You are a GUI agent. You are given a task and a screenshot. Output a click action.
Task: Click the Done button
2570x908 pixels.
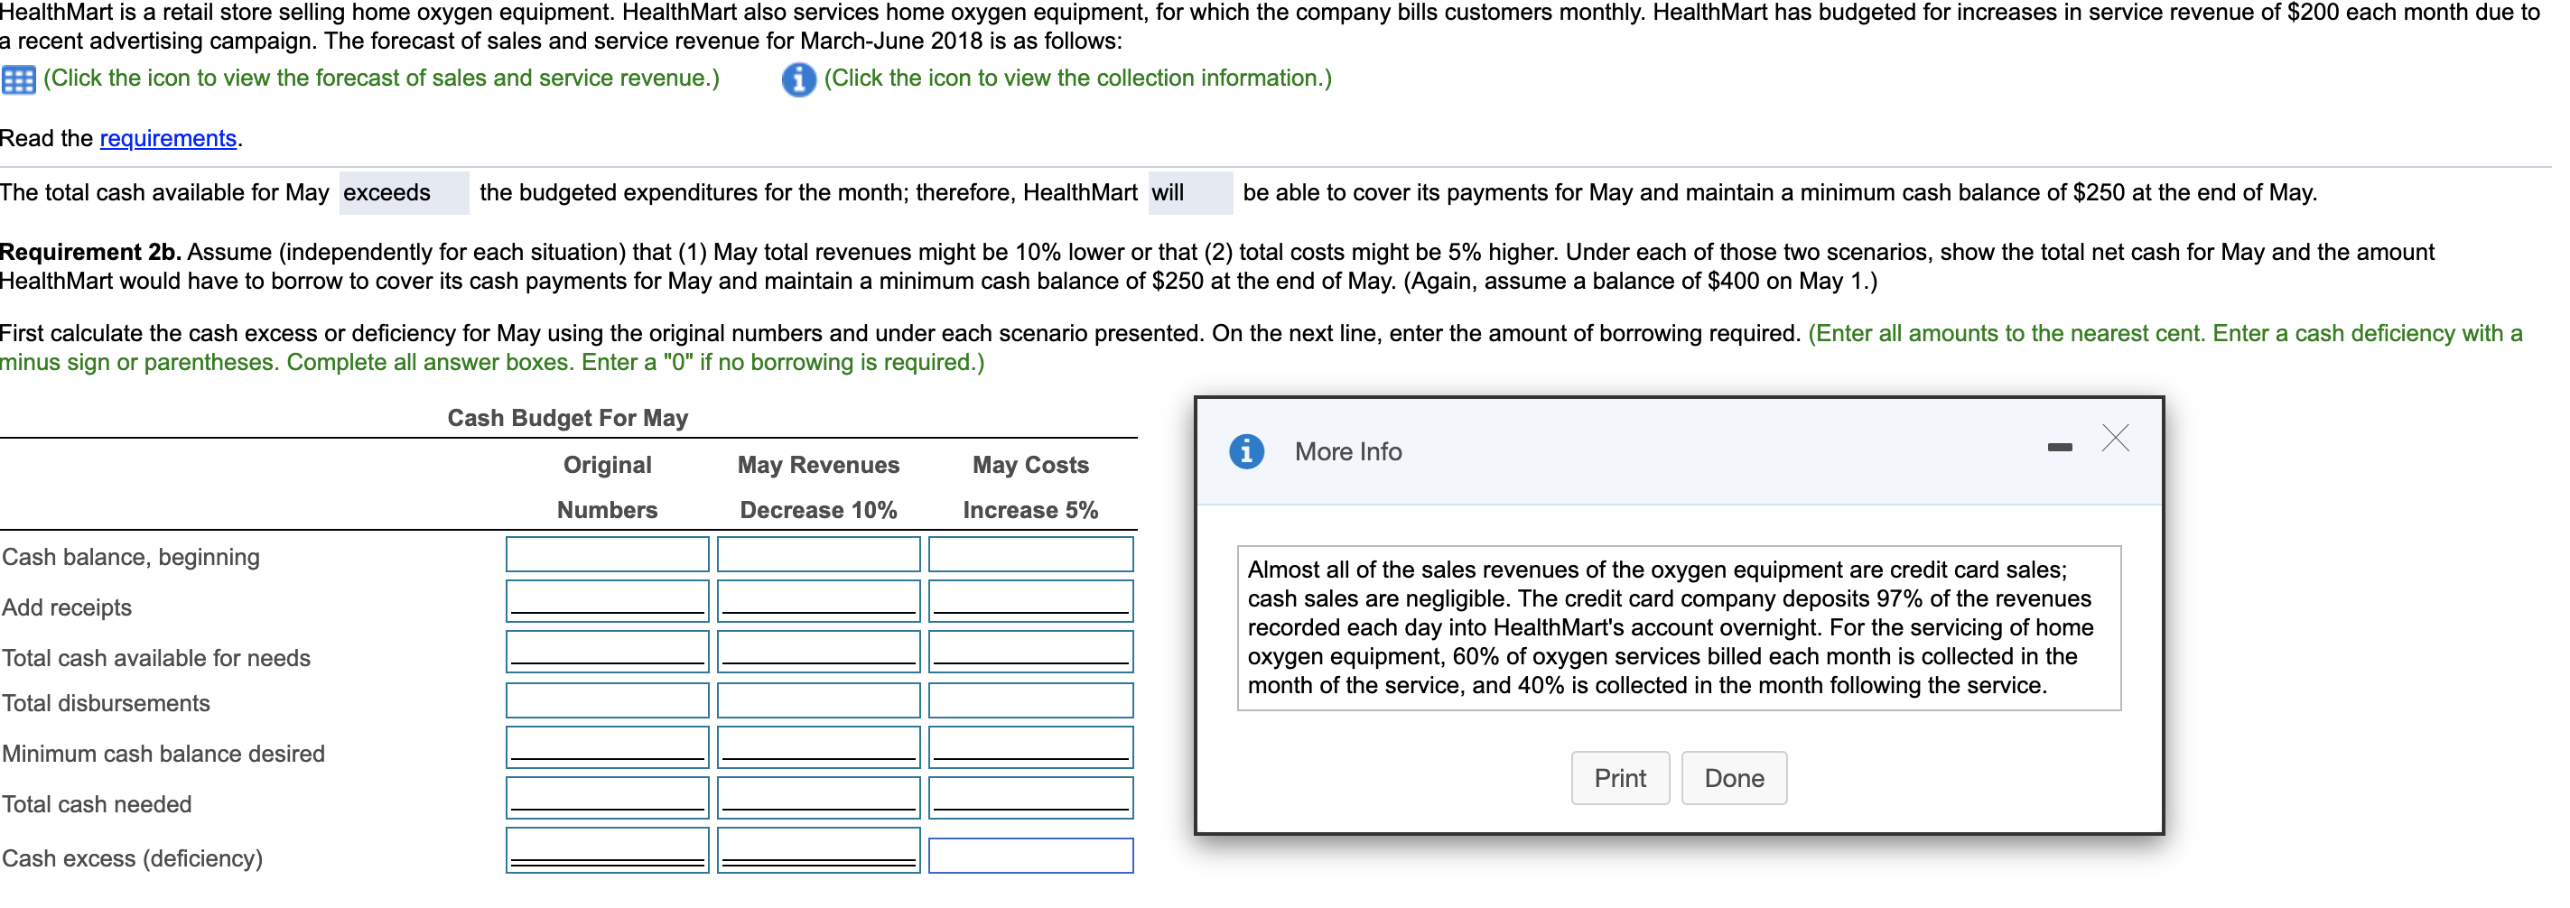1734,778
